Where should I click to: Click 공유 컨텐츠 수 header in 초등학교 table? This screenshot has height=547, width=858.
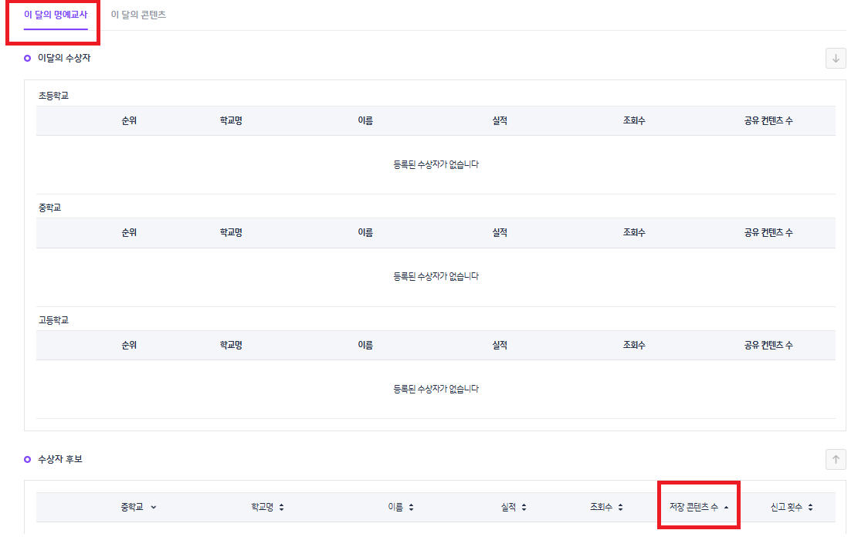pos(768,121)
